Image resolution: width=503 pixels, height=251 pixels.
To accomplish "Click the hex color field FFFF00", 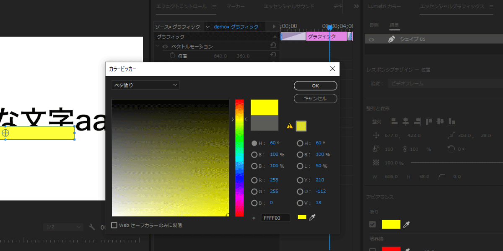I will click(x=275, y=218).
